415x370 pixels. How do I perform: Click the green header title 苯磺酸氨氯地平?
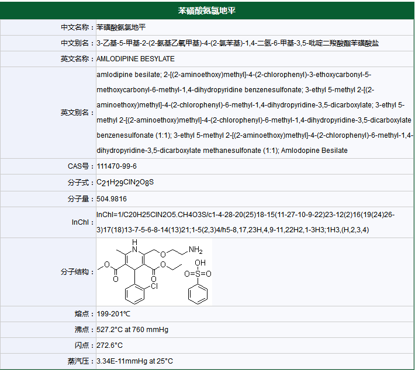point(207,11)
